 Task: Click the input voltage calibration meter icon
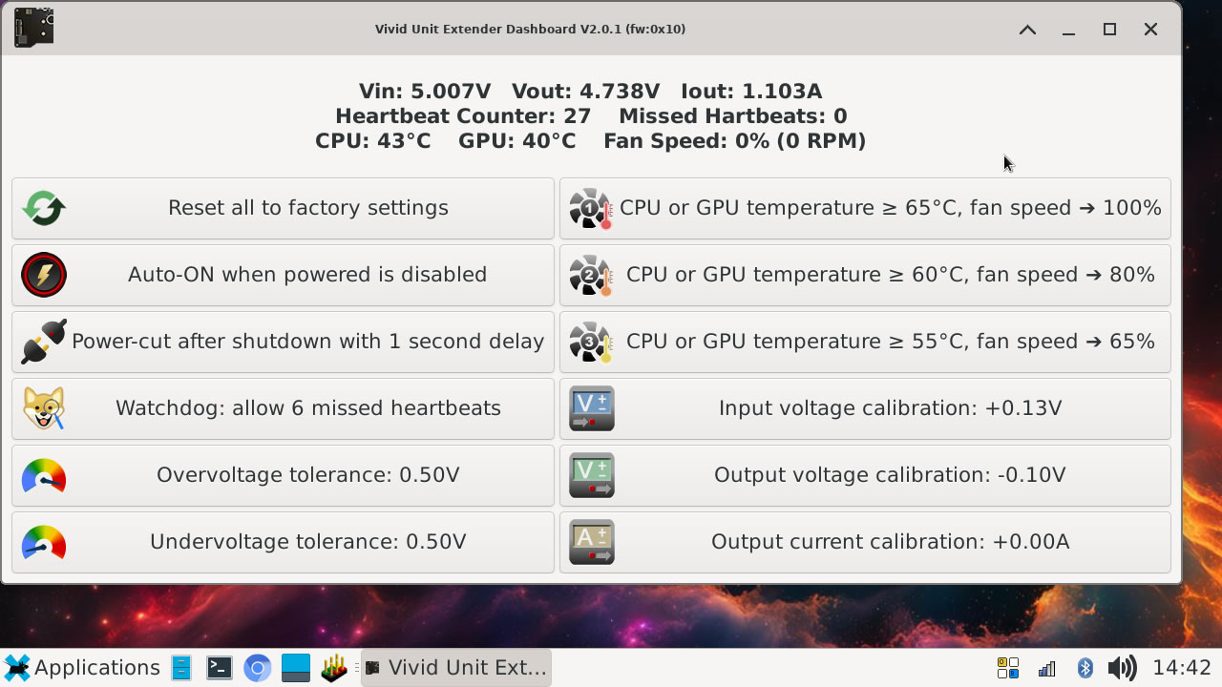pyautogui.click(x=591, y=408)
